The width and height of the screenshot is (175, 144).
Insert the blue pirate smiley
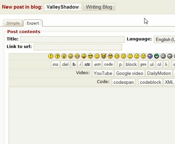[150, 56]
